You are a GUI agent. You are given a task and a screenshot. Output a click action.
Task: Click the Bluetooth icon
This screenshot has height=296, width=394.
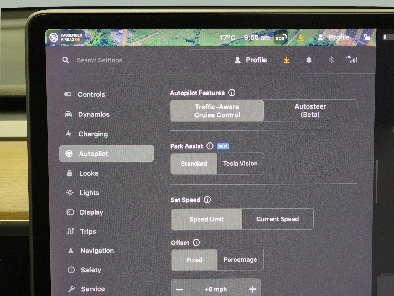point(331,60)
